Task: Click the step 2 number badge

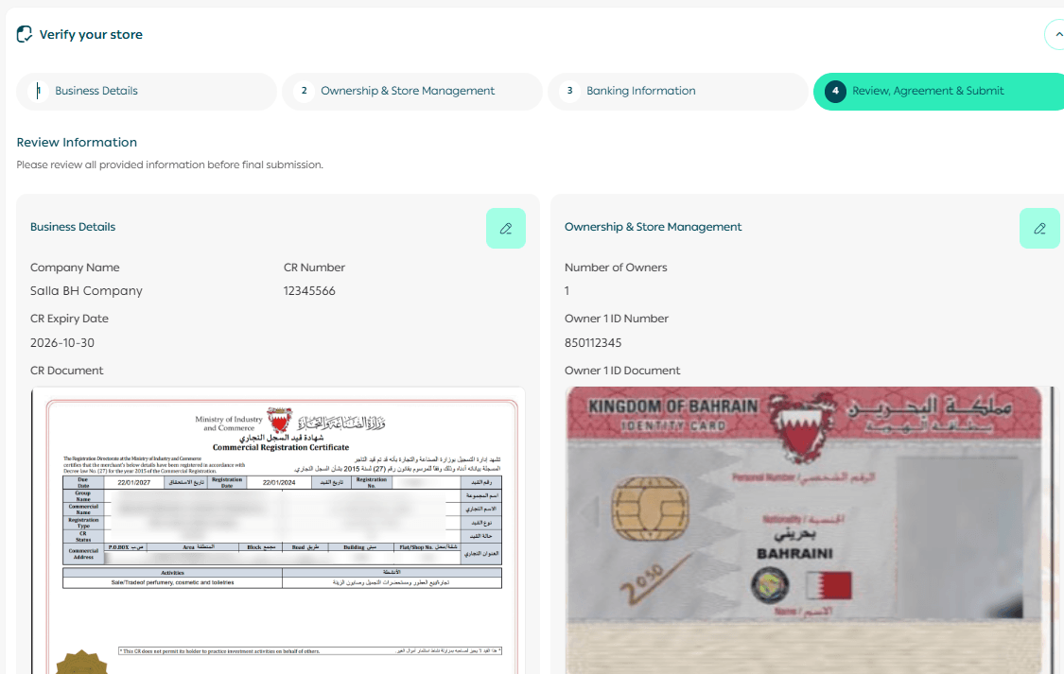Action: (304, 91)
